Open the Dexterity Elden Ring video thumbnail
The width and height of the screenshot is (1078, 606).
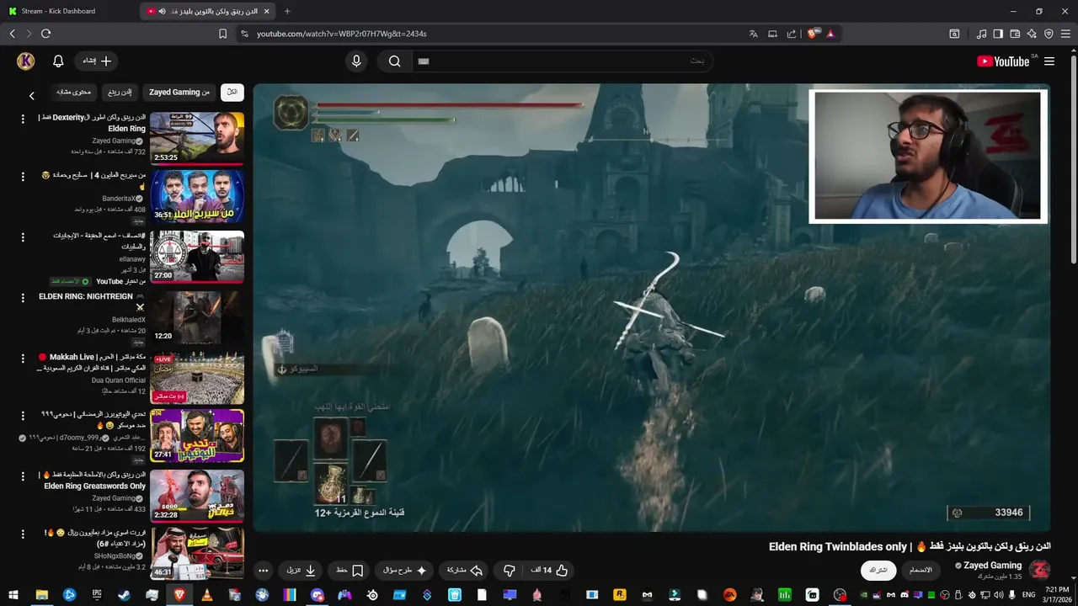click(197, 138)
